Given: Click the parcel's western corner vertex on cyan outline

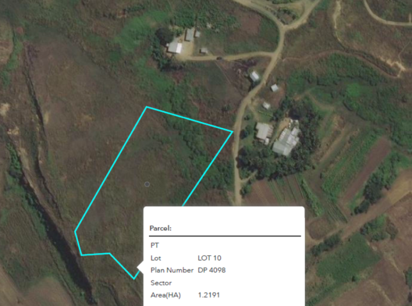Looking at the screenshot, I should (x=75, y=231).
